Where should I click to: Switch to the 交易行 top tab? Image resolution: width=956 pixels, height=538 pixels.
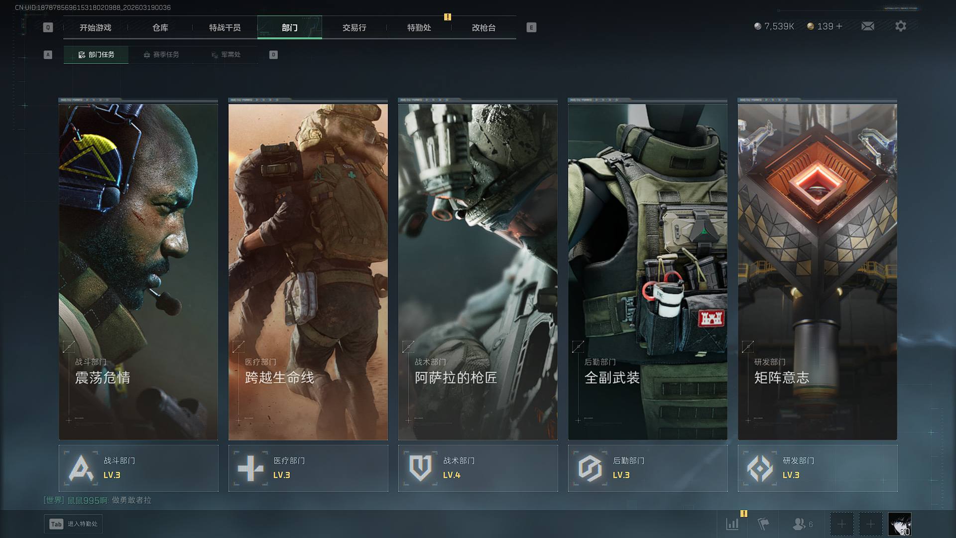coord(354,28)
